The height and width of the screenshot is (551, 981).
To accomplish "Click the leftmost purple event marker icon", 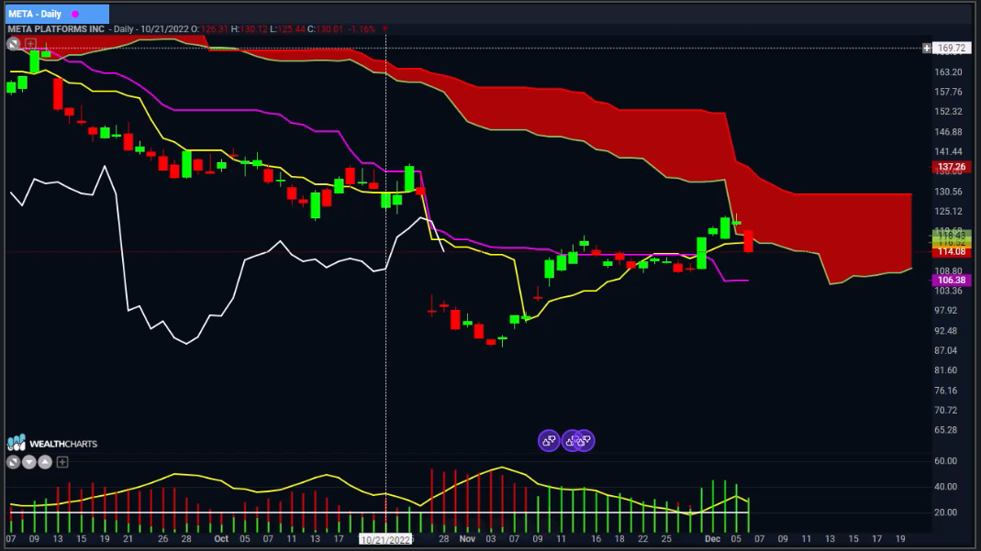I will [549, 441].
